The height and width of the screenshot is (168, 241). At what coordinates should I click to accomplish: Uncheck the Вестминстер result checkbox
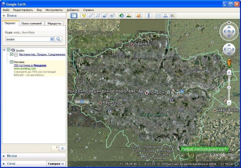11,54
